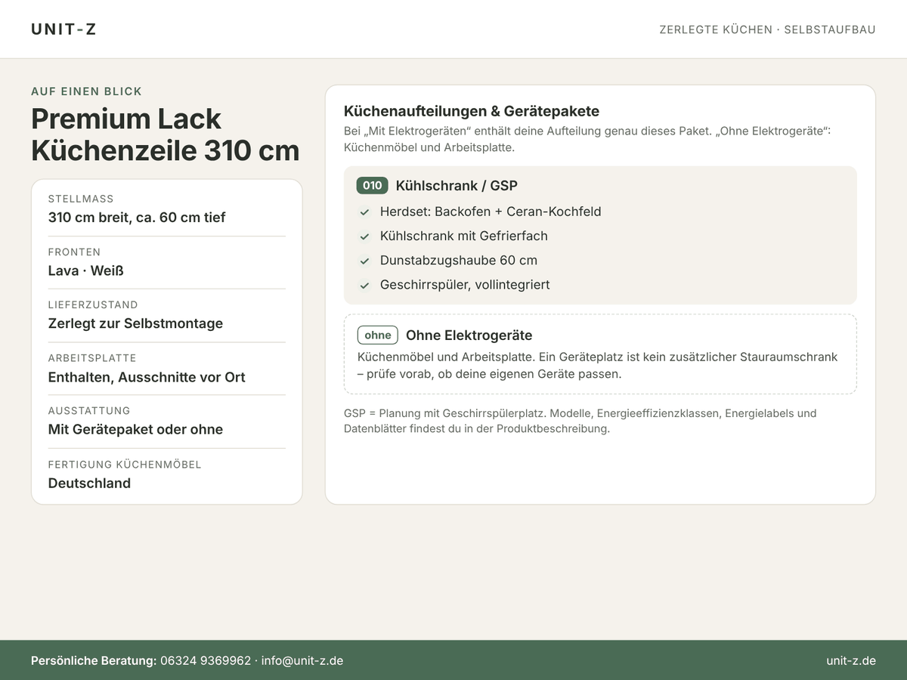
Task: Click 'Herdset: Backofen + Ceran-Kochfeld' item text
Action: (x=491, y=212)
